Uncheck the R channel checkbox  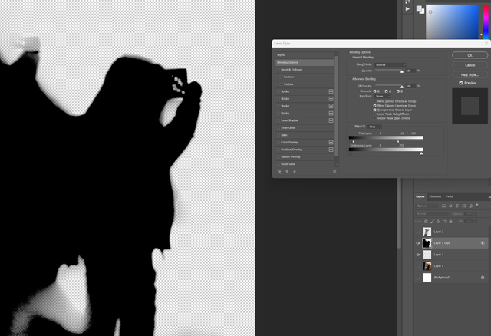(x=375, y=91)
